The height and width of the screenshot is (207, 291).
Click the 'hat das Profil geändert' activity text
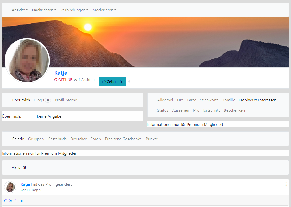51,184
